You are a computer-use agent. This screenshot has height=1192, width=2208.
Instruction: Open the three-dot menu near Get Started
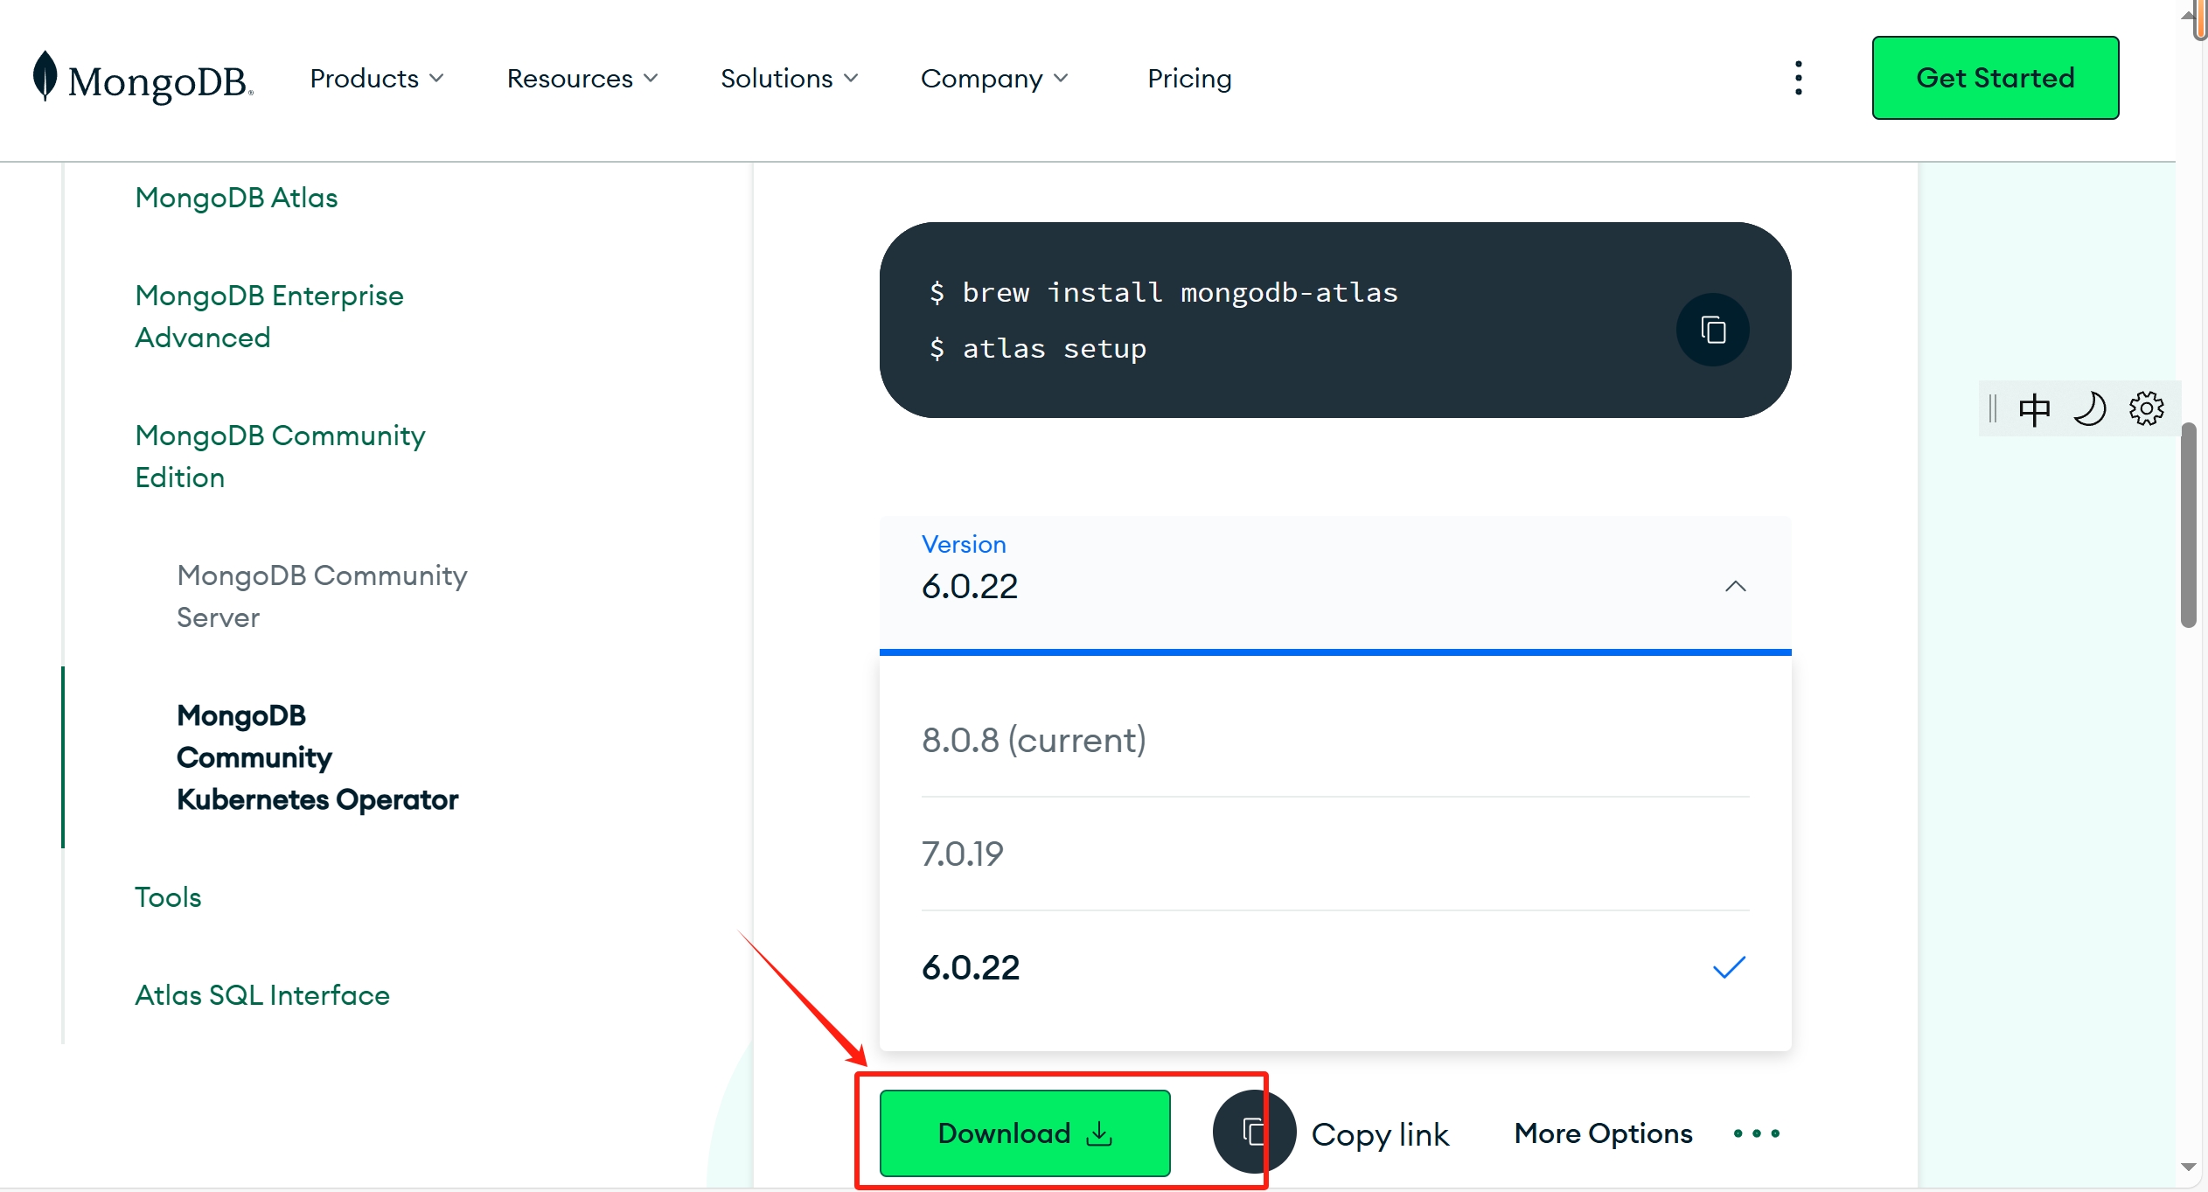pyautogui.click(x=1799, y=78)
